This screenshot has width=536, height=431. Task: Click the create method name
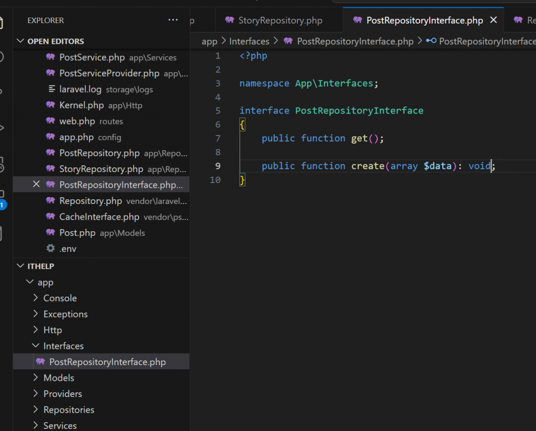(368, 166)
